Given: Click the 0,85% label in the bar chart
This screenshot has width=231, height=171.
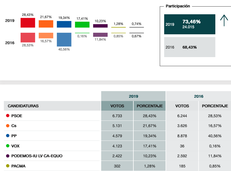Looking at the screenshot, I should (x=118, y=36).
